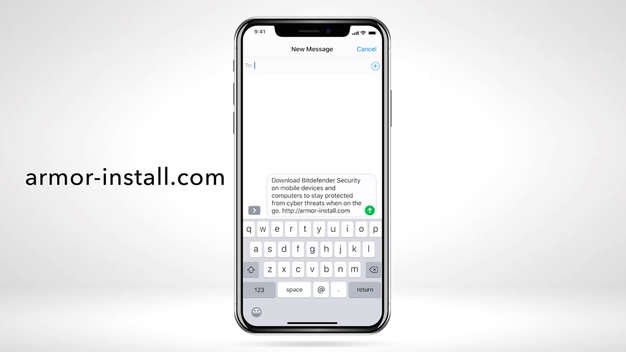This screenshot has height=352, width=626.
Task: Tap the add recipient plus icon
Action: coord(375,66)
